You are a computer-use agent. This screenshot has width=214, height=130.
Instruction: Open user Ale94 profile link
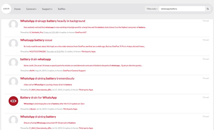point(32,71)
